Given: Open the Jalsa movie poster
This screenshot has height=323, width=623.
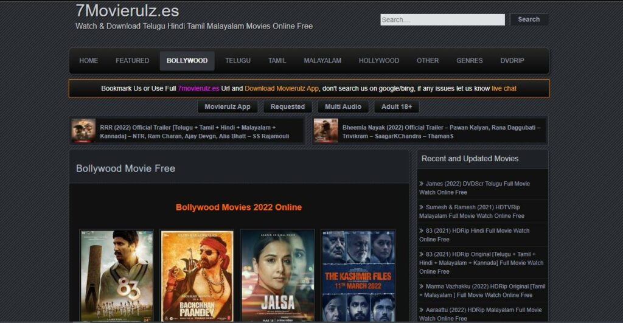Looking at the screenshot, I should coord(277,276).
